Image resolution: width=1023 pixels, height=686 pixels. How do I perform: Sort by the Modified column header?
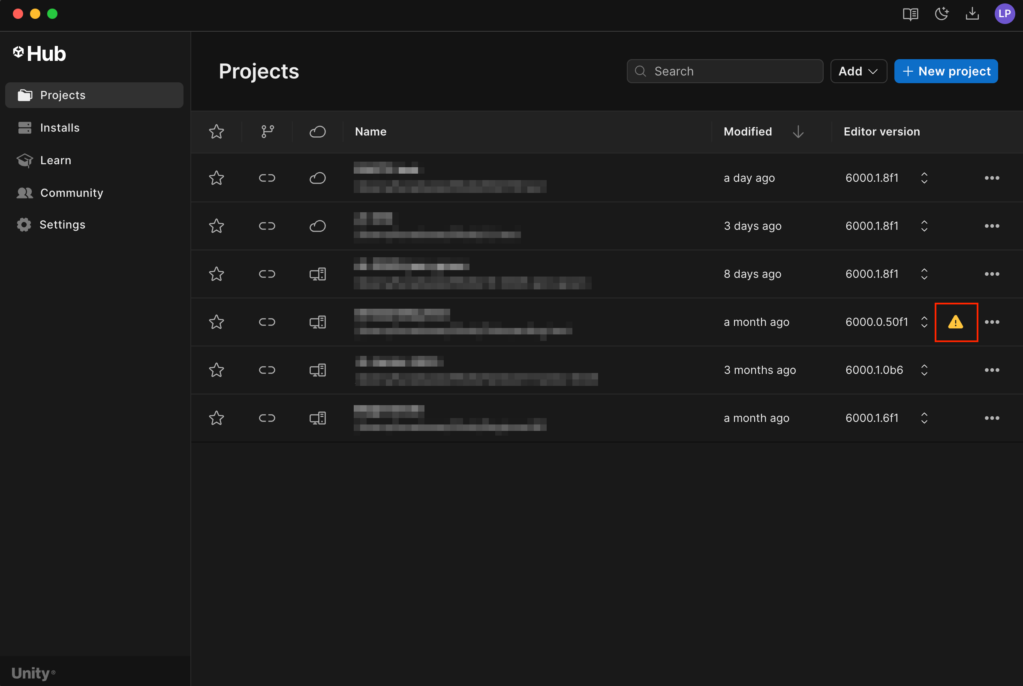(x=748, y=132)
